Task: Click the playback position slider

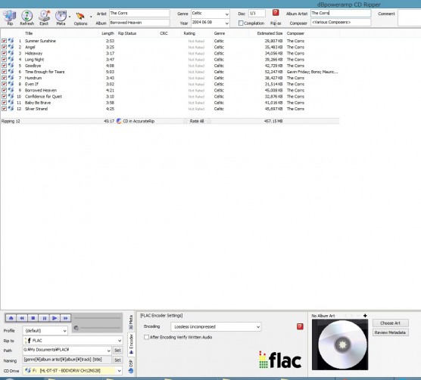Action: click(x=97, y=318)
